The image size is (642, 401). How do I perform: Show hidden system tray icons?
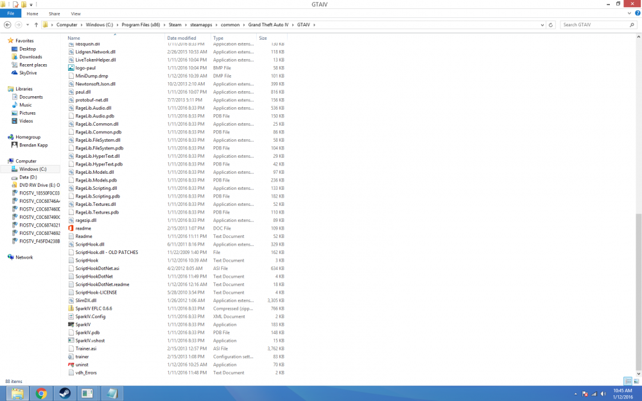[576, 394]
